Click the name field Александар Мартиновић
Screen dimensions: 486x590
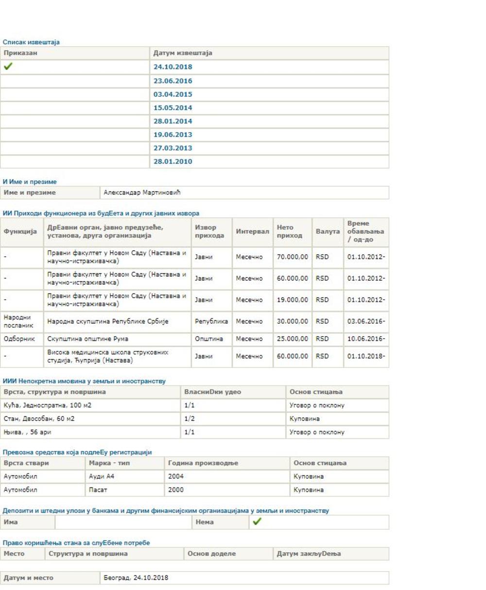[142, 192]
